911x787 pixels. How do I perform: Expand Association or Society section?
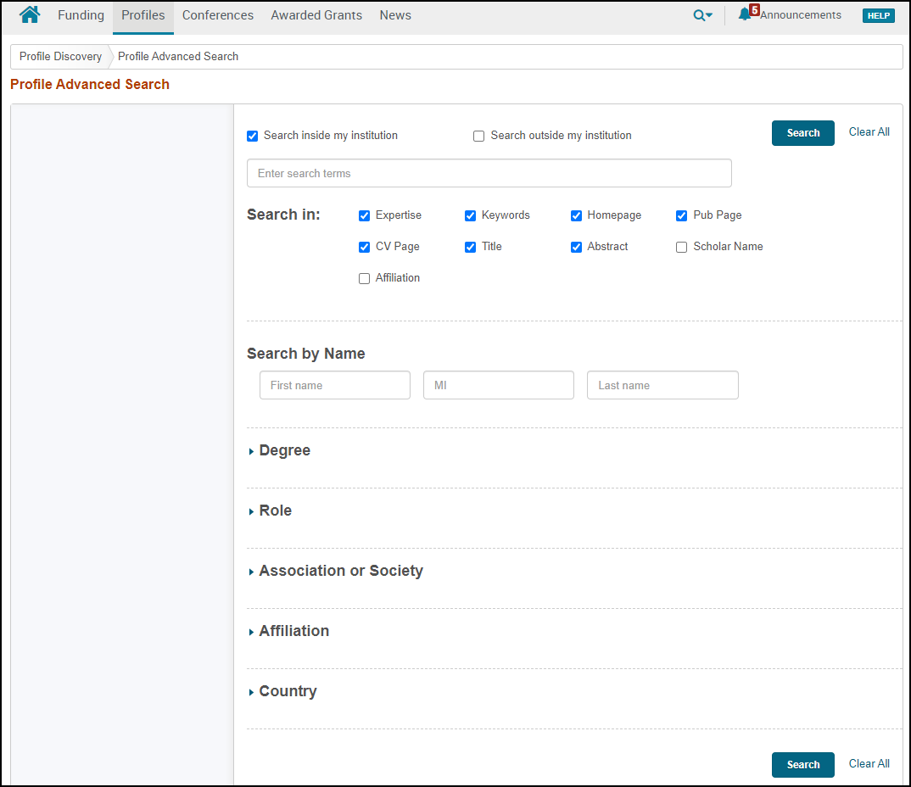[x=340, y=572]
